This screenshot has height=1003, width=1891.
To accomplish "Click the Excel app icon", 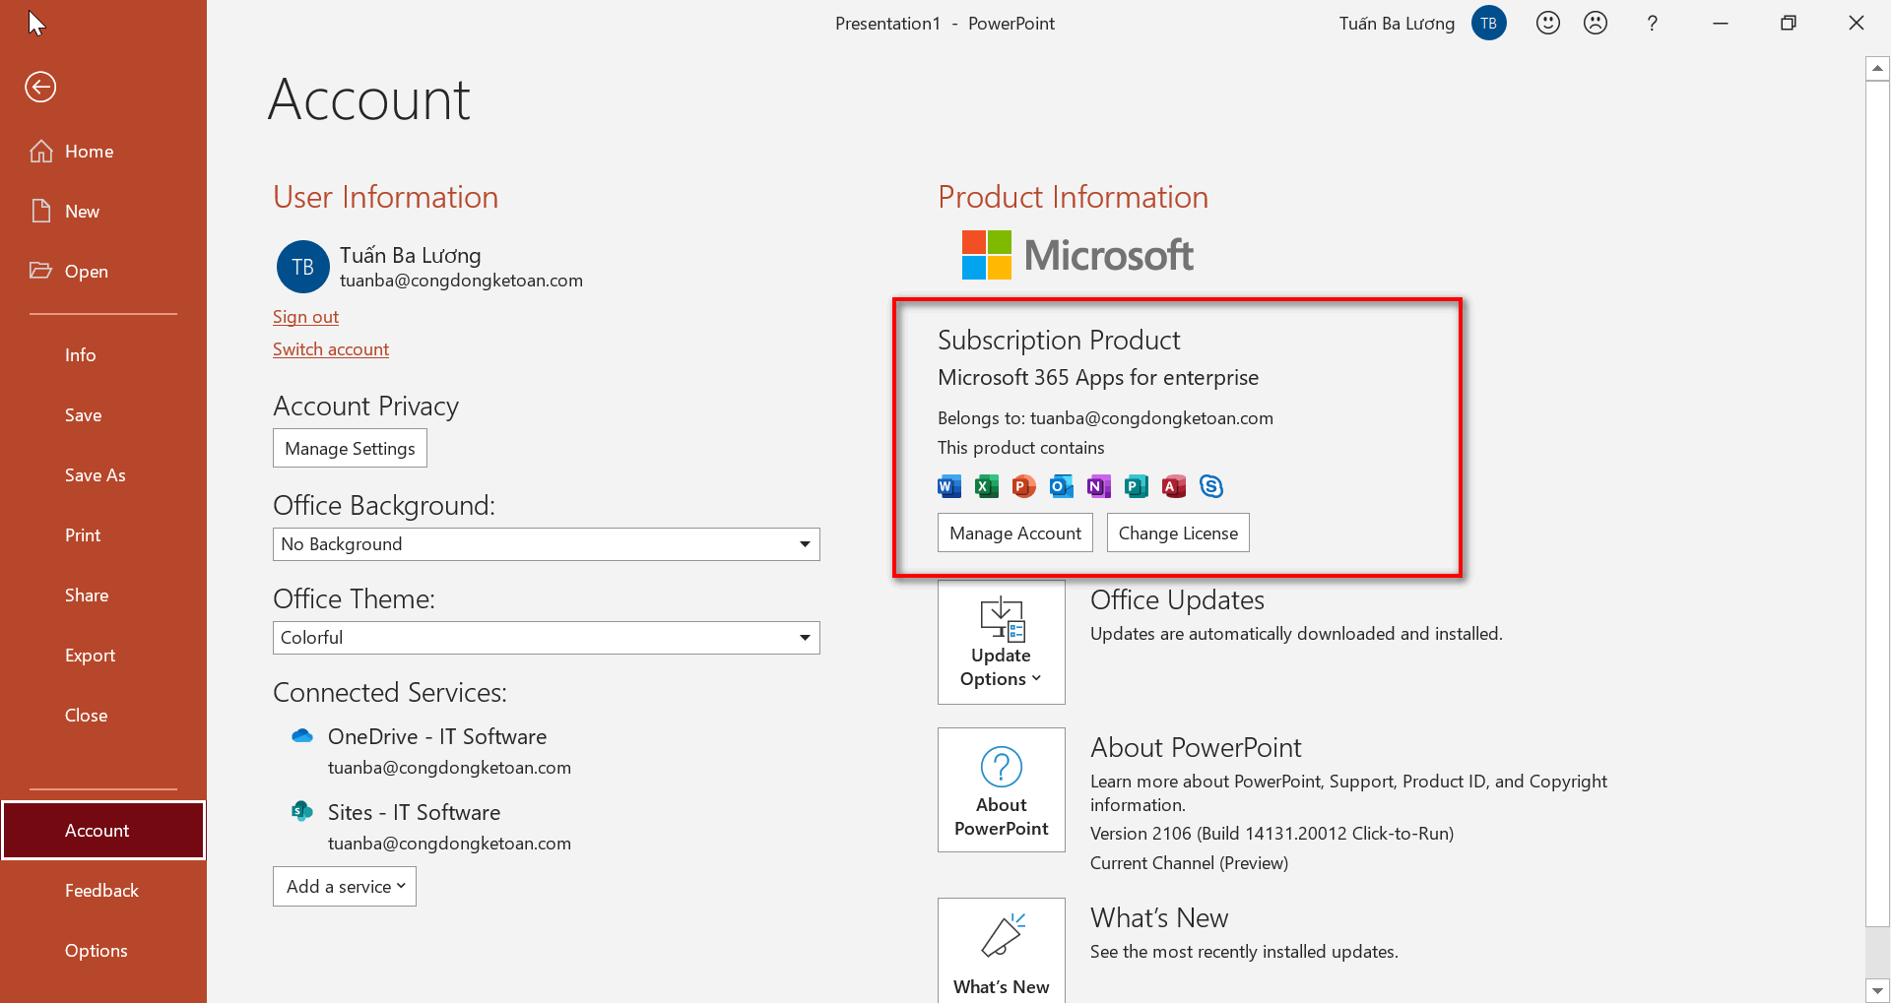I will [987, 486].
